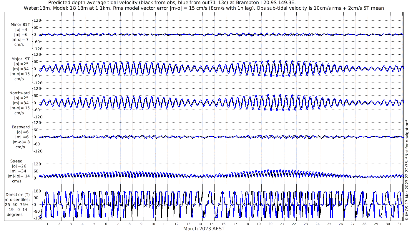Click the '|m| =6' value in Minor panel
Image resolution: width=412 pixels, height=235 pixels.
[x=21, y=35]
